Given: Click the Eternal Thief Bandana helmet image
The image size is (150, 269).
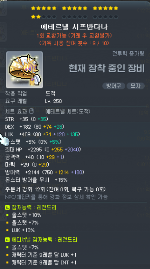Looking at the screenshot, I should pos(24,70).
